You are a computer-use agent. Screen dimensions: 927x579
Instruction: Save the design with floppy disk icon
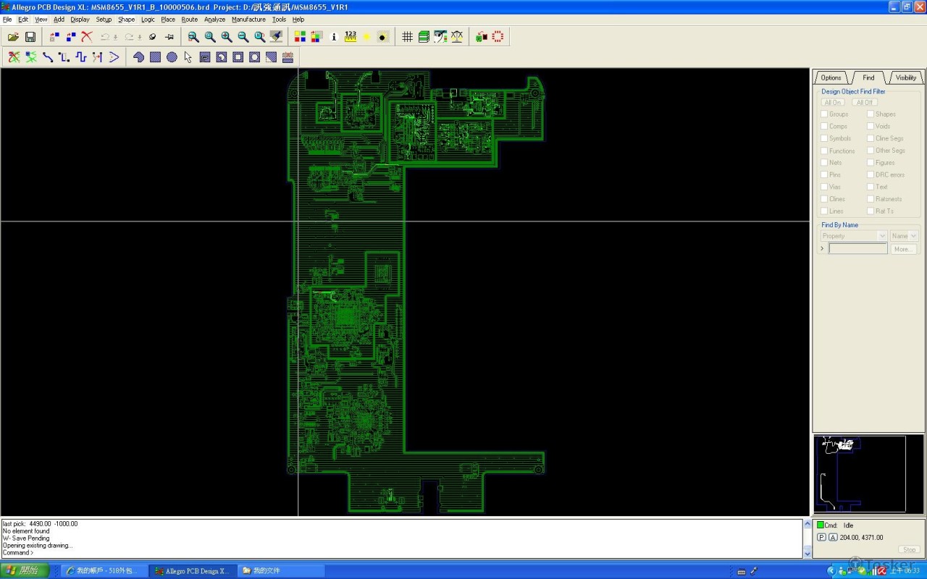30,37
